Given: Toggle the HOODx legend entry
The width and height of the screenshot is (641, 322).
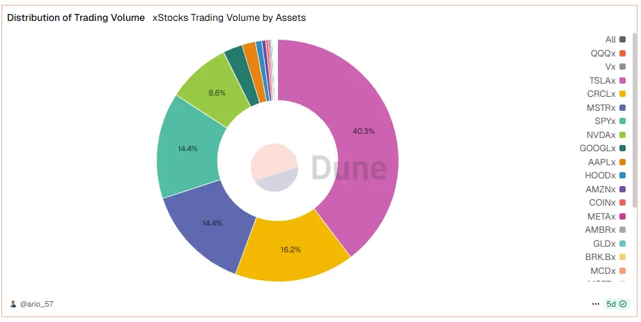Looking at the screenshot, I should (x=603, y=175).
